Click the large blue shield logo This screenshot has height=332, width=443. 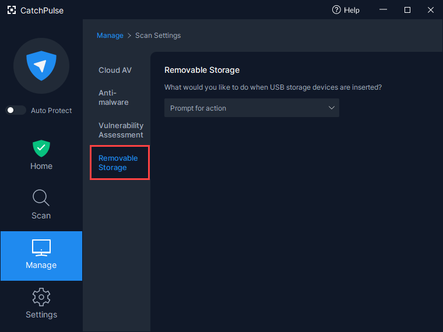click(41, 66)
